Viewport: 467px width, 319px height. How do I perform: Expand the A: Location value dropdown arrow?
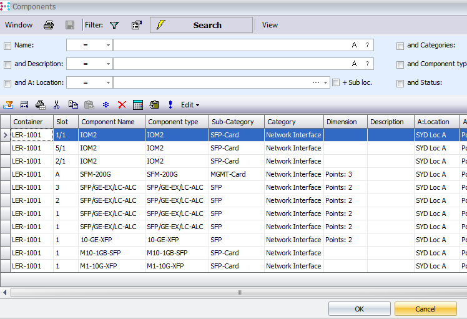pos(325,82)
